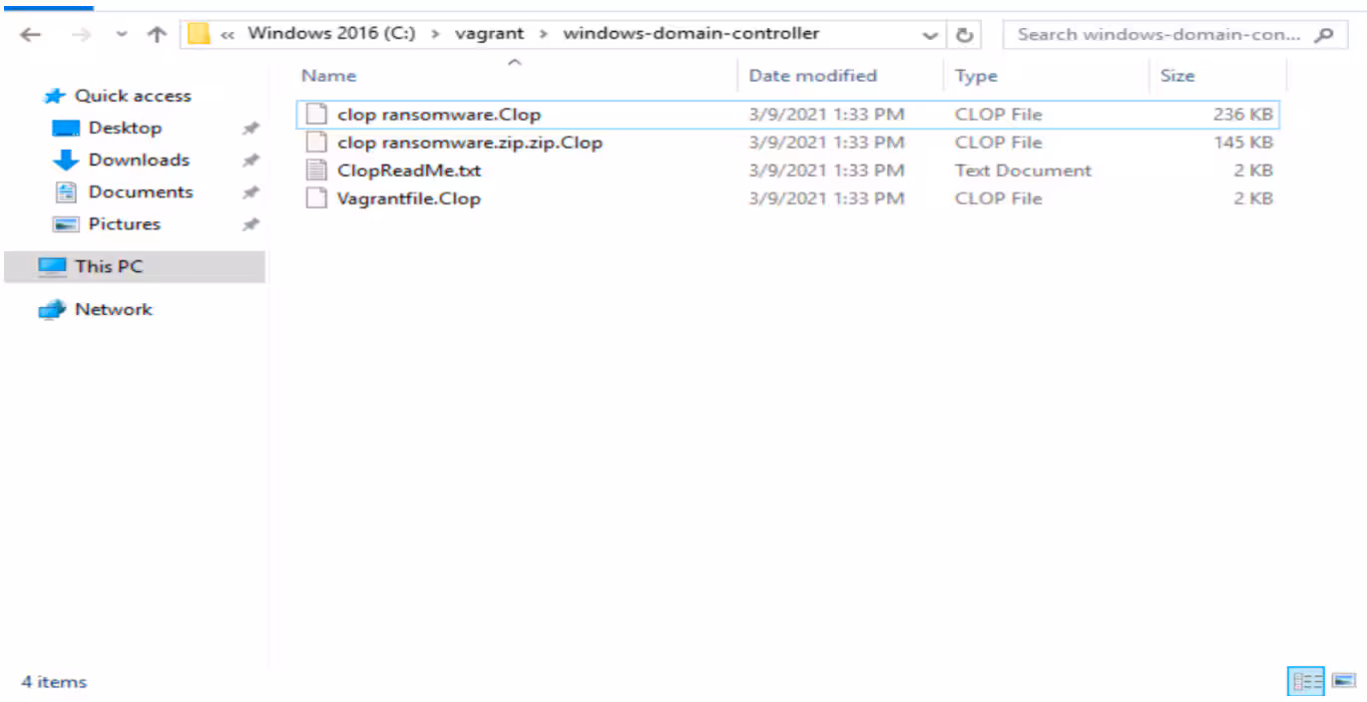Switch to the Details view layout icon
Image resolution: width=1367 pixels, height=702 pixels.
[1305, 681]
